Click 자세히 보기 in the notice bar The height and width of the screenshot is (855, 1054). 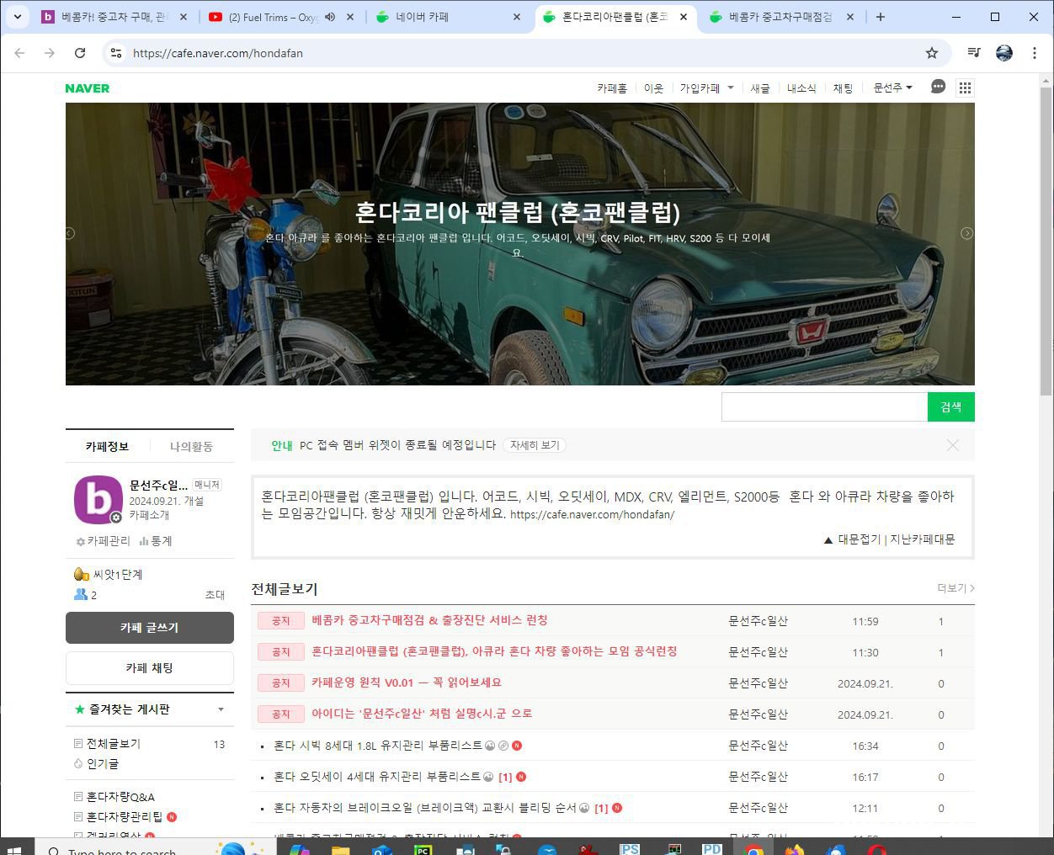[535, 445]
